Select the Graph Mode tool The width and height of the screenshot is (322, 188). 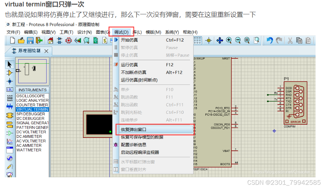point(9,141)
